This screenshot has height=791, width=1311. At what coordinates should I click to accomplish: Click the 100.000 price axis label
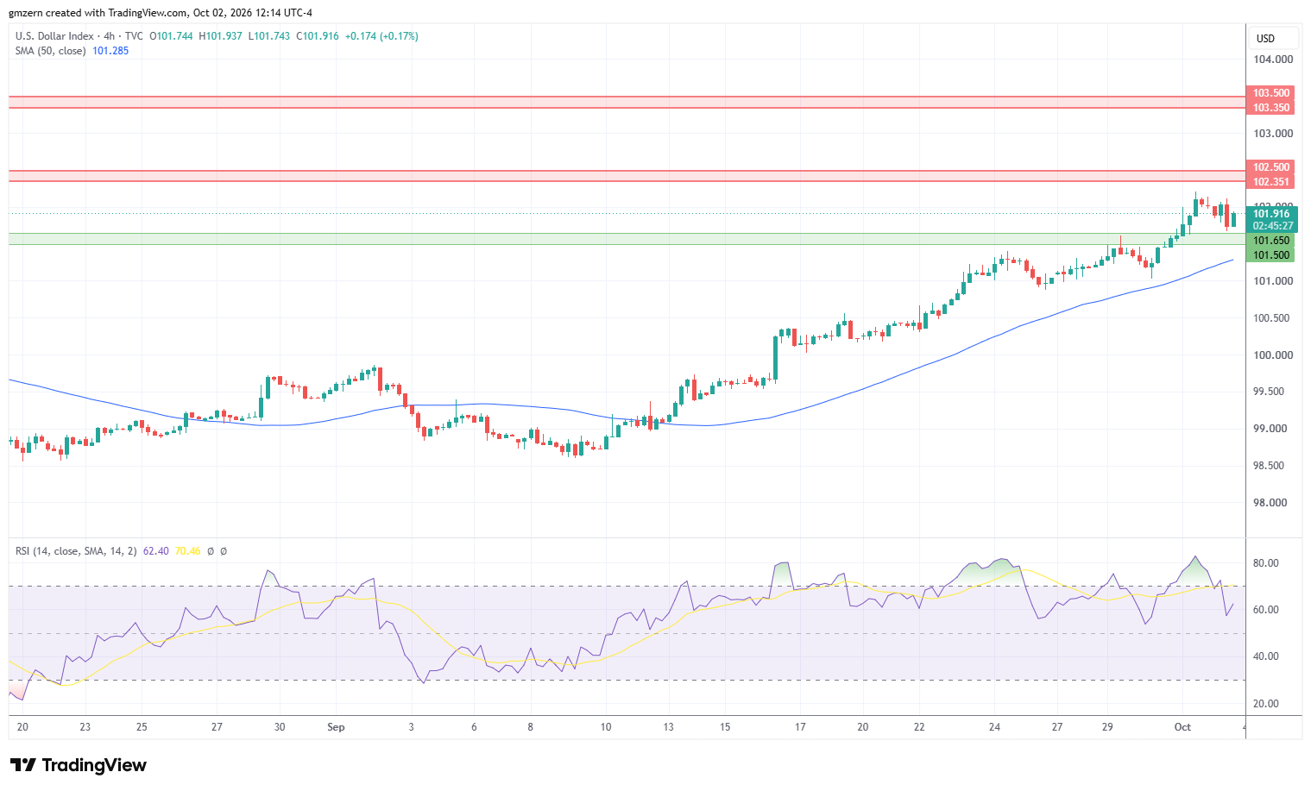coord(1273,355)
